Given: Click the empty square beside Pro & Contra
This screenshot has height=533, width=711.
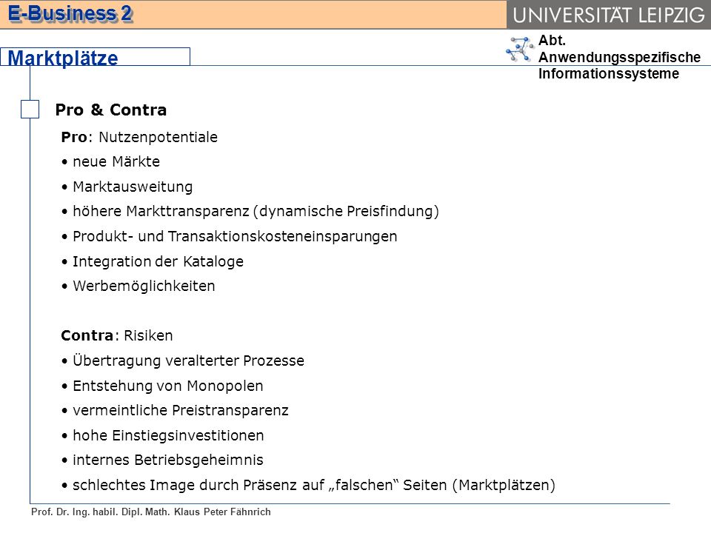Looking at the screenshot, I should (x=30, y=110).
